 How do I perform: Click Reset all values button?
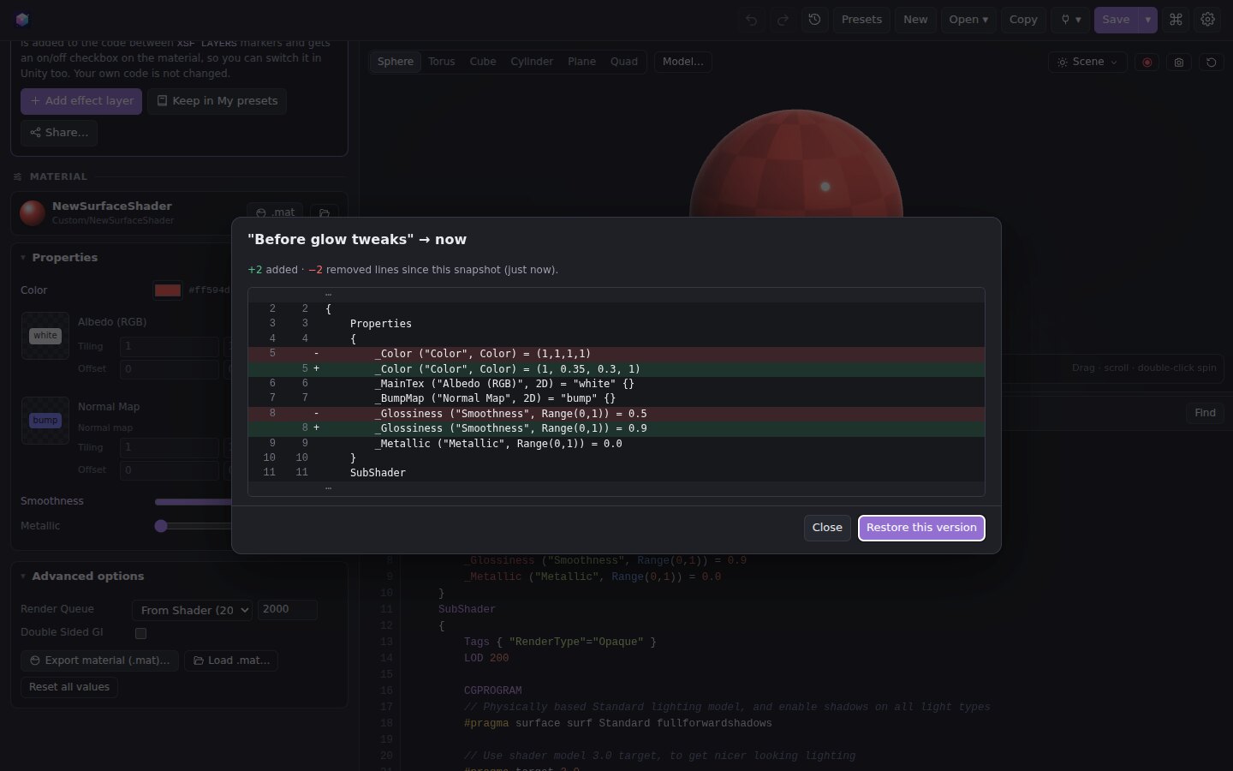[x=69, y=687]
